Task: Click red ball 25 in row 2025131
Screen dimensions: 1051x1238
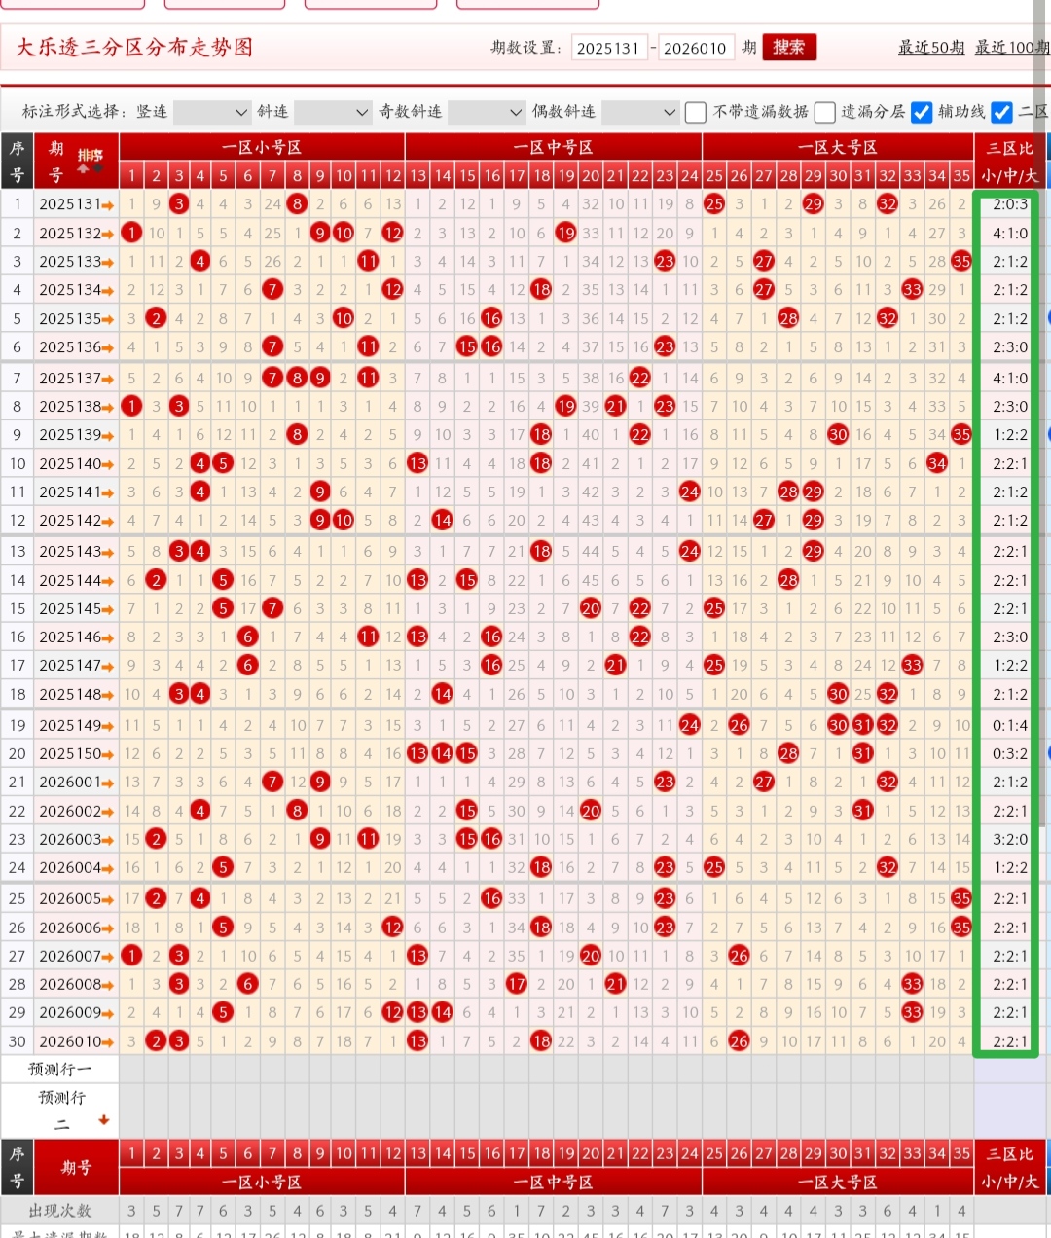Action: pyautogui.click(x=714, y=203)
